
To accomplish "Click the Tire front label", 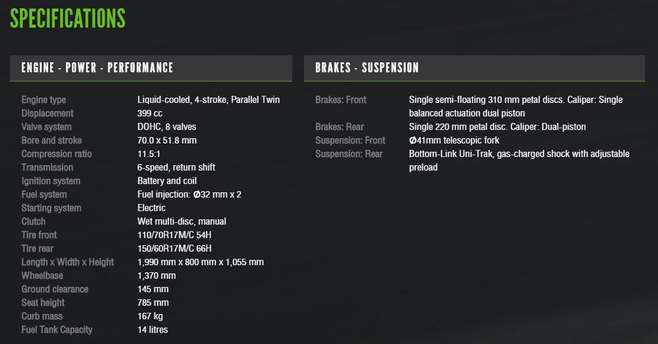I will 39,235.
